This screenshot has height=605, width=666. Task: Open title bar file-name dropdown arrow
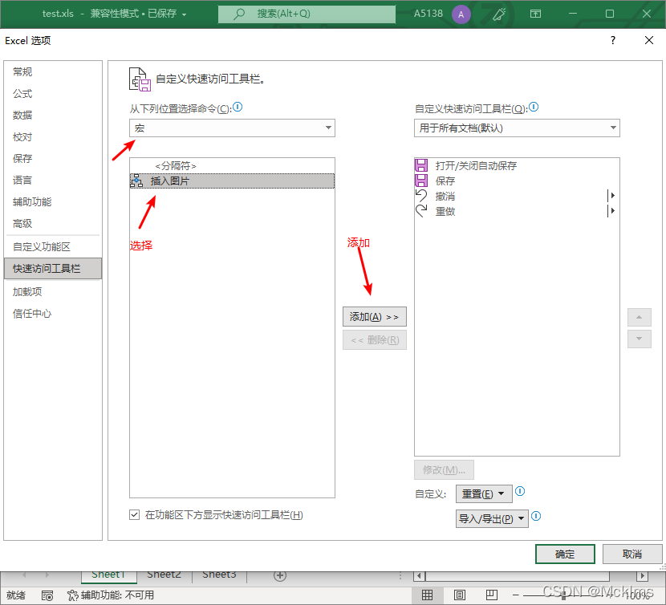point(185,14)
